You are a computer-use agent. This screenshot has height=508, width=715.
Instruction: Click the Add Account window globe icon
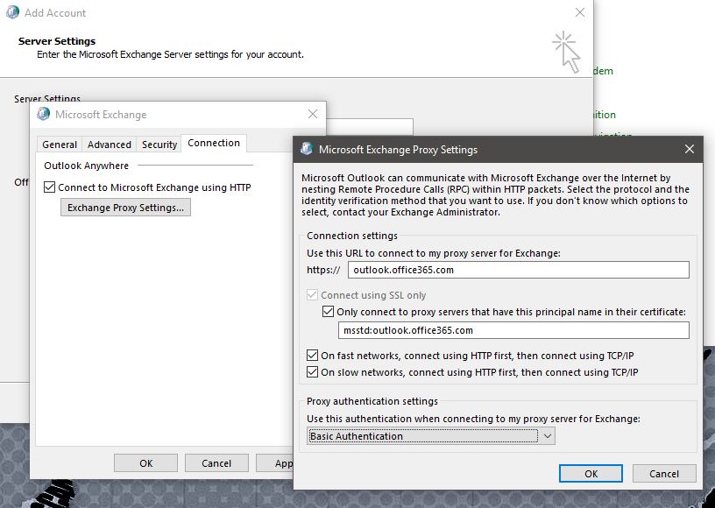[x=13, y=12]
